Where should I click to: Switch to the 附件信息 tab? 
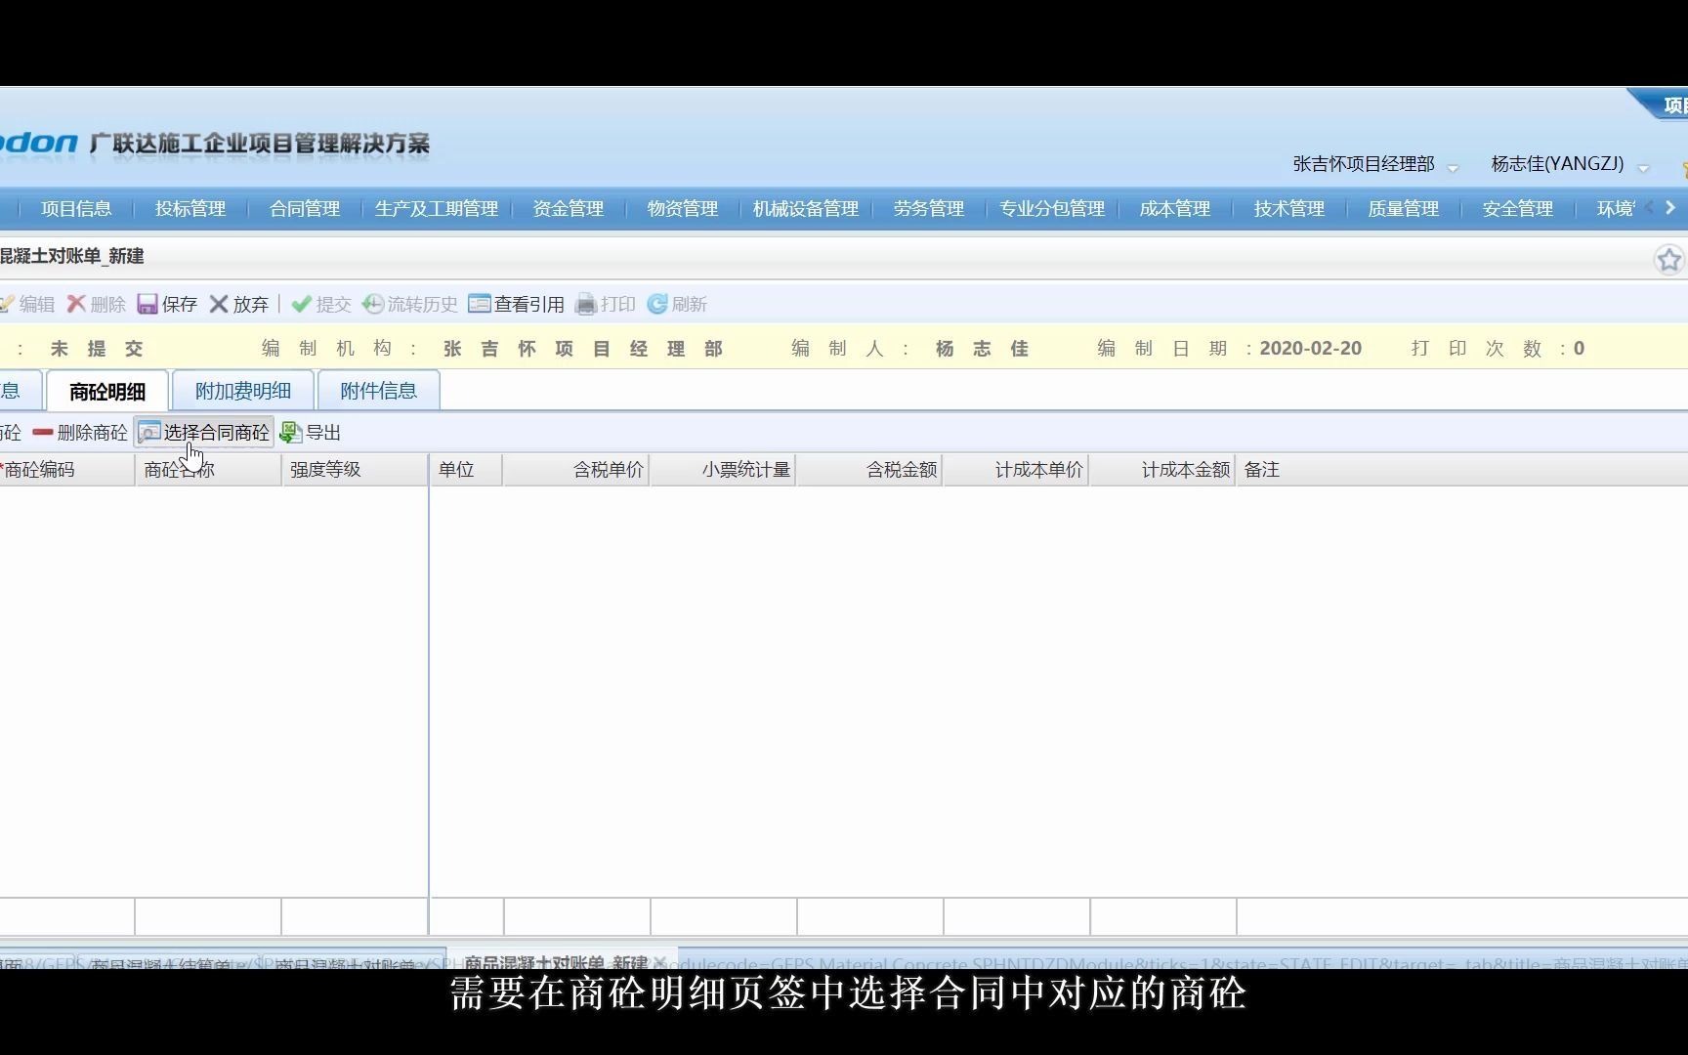point(379,391)
